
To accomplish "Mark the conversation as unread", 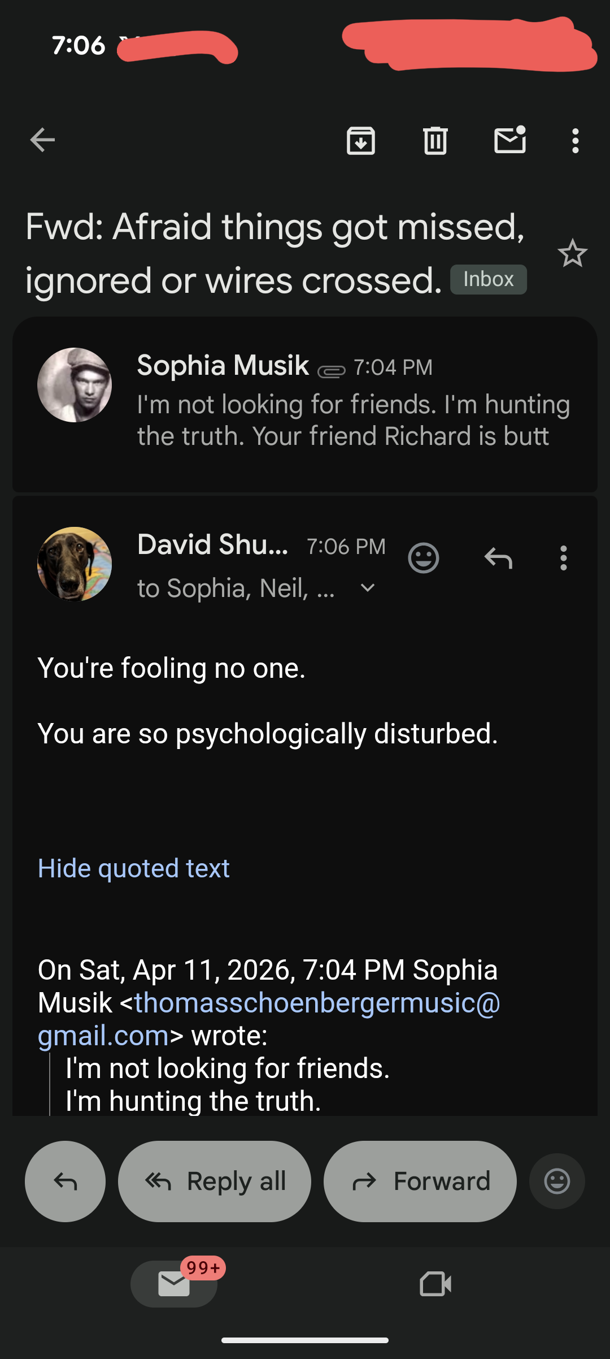I will point(510,140).
